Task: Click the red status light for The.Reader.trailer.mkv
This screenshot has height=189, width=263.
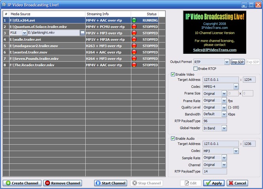Action: [x=134, y=65]
